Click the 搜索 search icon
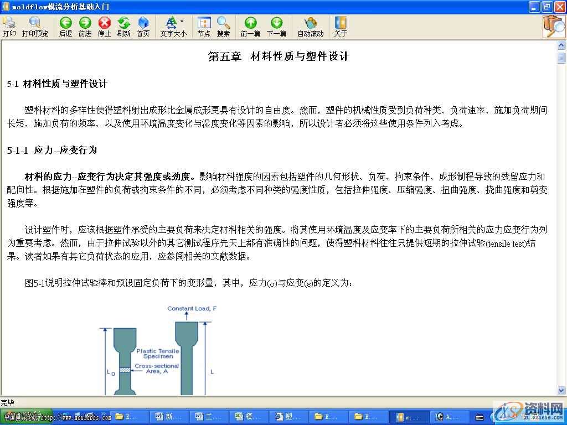The height and width of the screenshot is (425, 567). [x=223, y=26]
